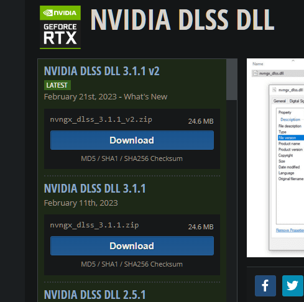Click nvngx_dlss.dll file icon in thumbnail

point(256,73)
